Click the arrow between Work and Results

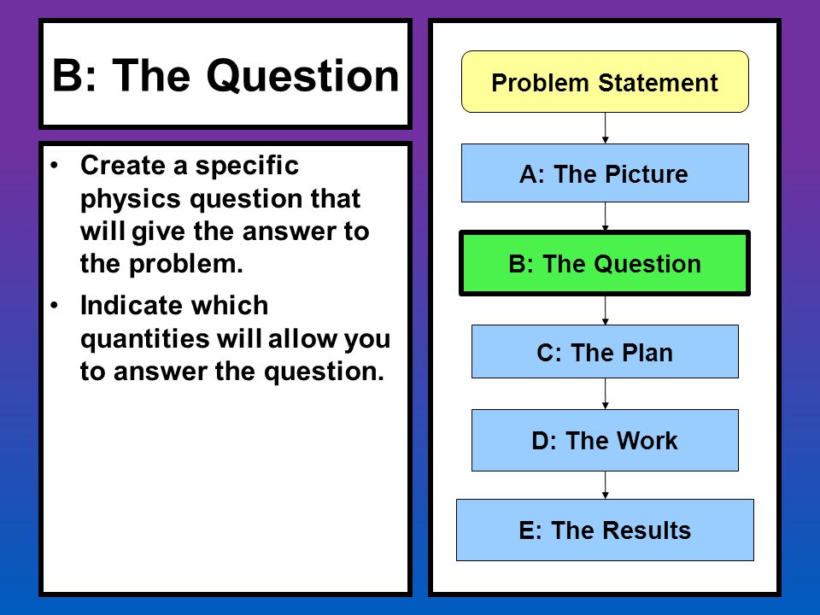tap(605, 485)
